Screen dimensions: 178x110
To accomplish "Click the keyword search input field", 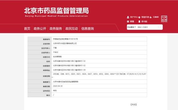I will coord(147,27).
